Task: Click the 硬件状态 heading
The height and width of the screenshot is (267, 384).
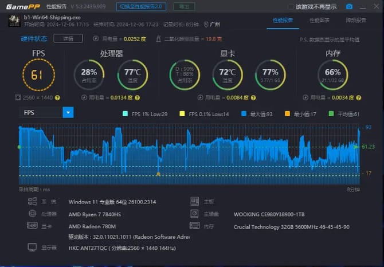Action: click(x=34, y=38)
